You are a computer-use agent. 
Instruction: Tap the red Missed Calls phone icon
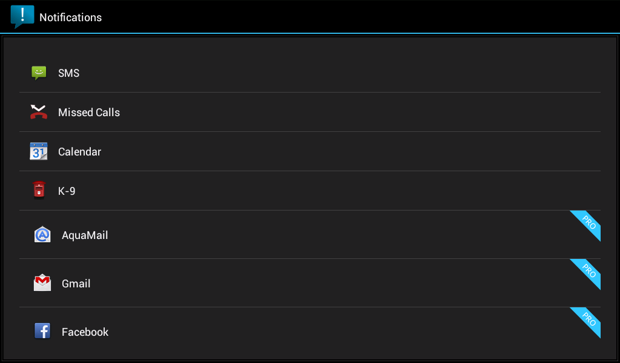point(39,112)
